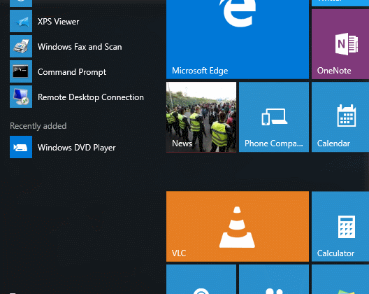Launch Command Prompt from its icon

click(21, 71)
